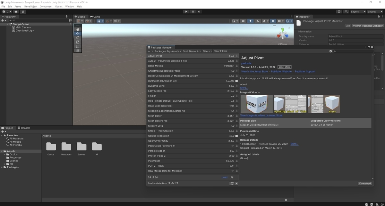This screenshot has height=206, width=385.
Task: Click download icon for Playmaker row
Action: tap(237, 161)
